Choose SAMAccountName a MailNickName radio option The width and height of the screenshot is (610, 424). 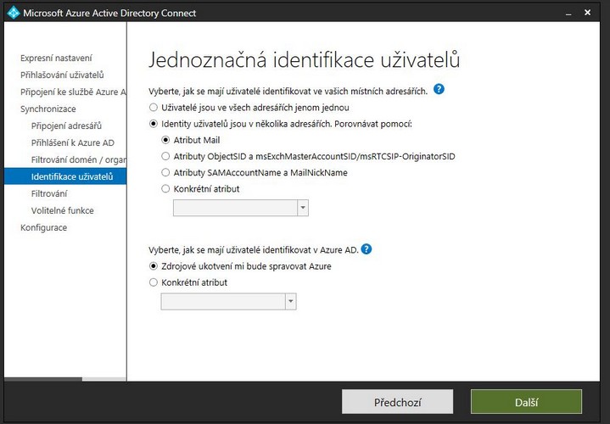point(165,172)
